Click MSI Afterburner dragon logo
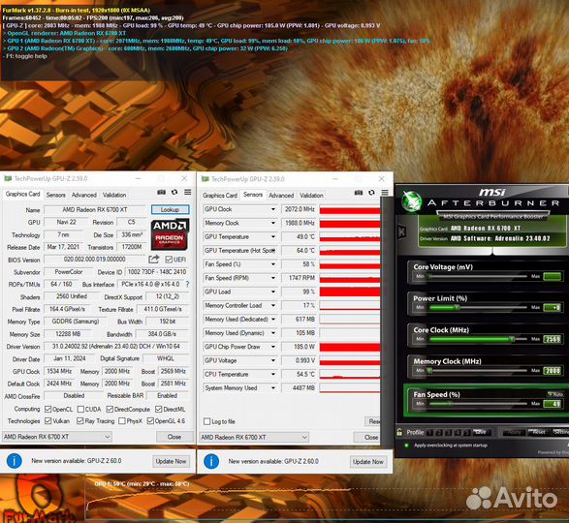 click(x=412, y=200)
